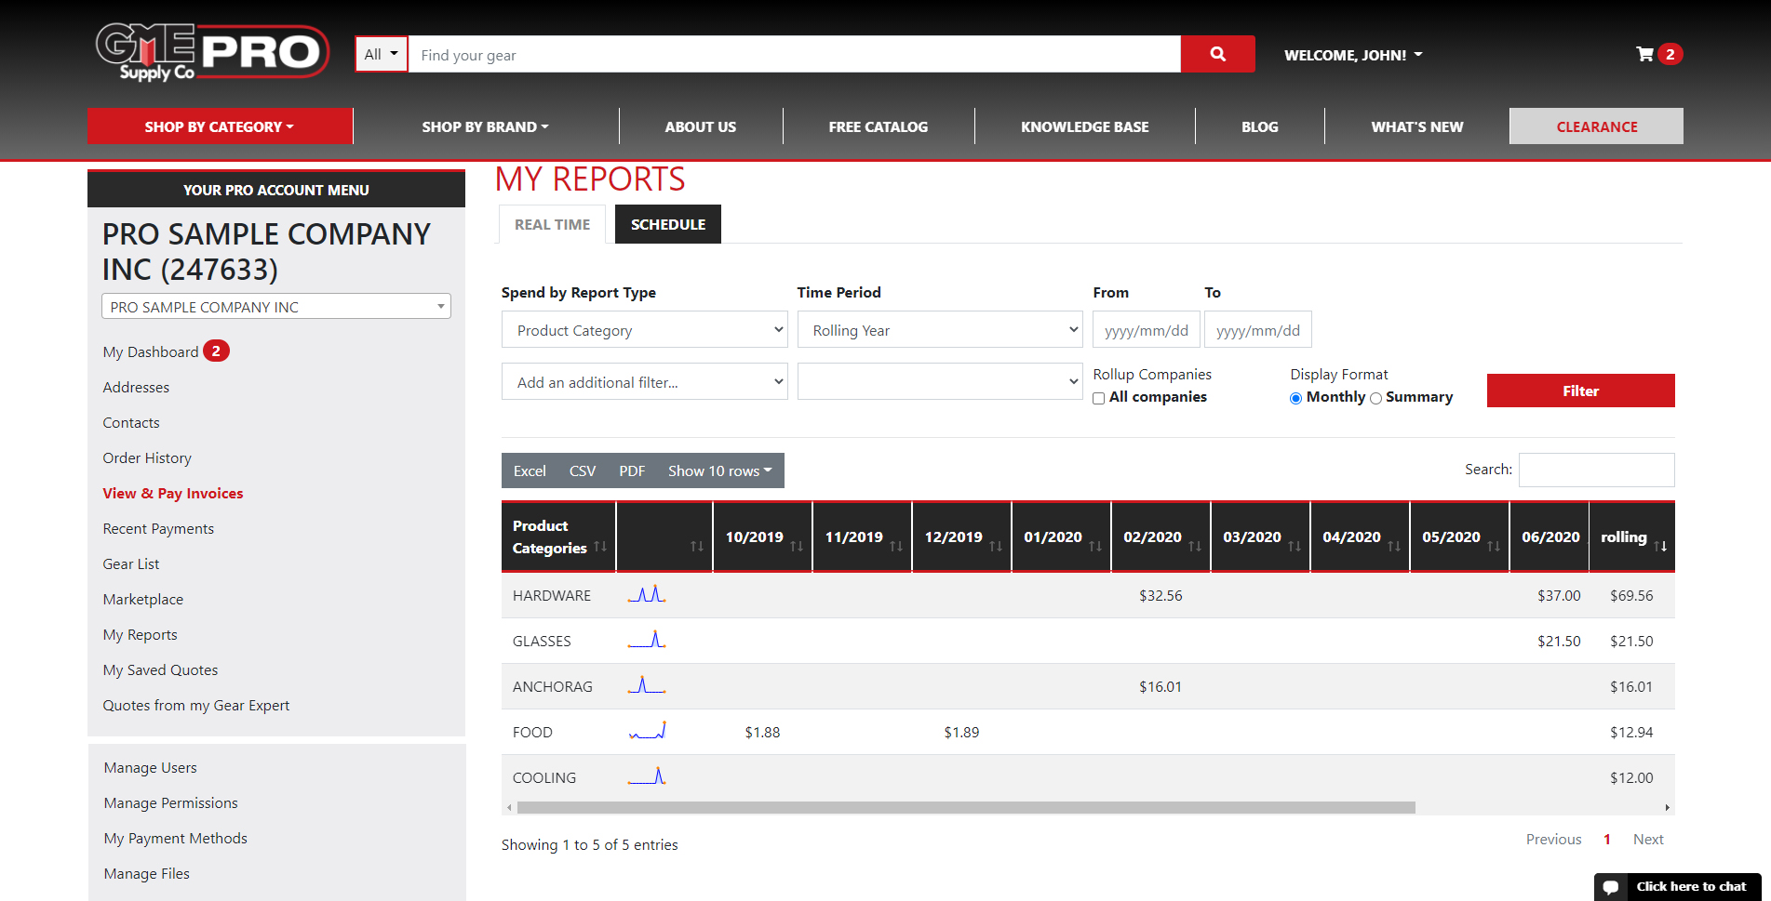Click the red search magnifier button

pyautogui.click(x=1217, y=54)
